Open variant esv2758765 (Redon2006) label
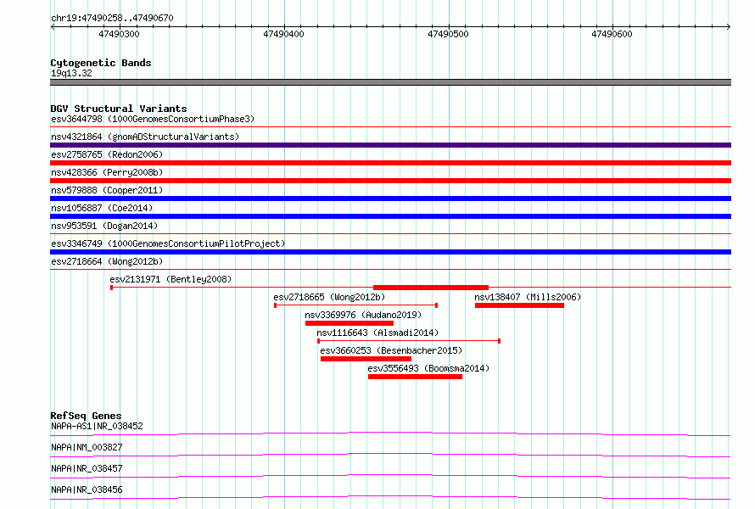The height and width of the screenshot is (509, 755). (x=107, y=154)
